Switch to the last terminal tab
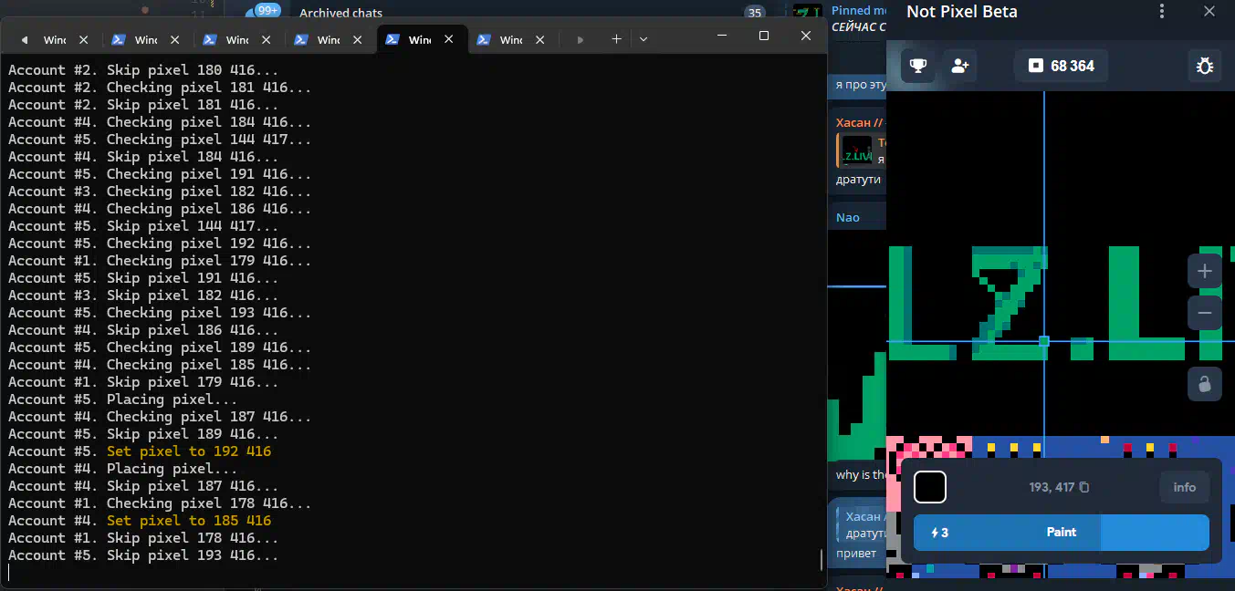1235x591 pixels. [500, 40]
